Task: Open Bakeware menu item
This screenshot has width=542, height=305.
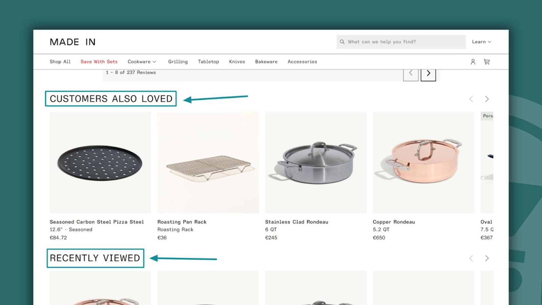Action: tap(266, 62)
